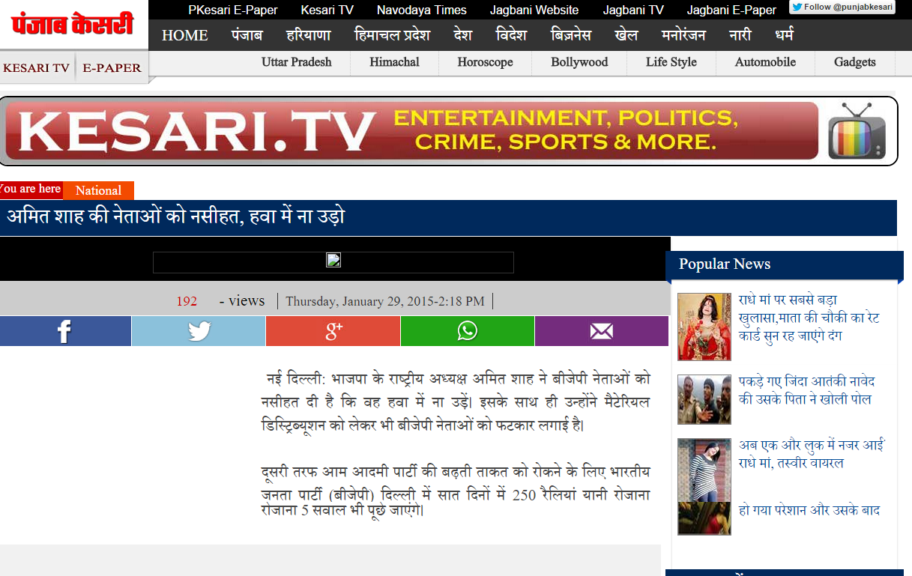
Task: Open हरियाणा section in main menu
Action: coord(309,35)
